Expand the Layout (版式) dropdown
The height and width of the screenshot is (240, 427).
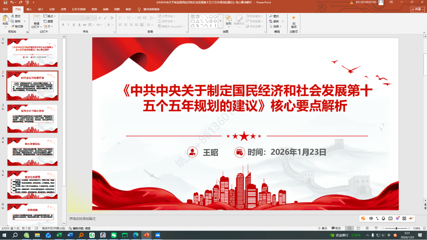(x=50, y=16)
